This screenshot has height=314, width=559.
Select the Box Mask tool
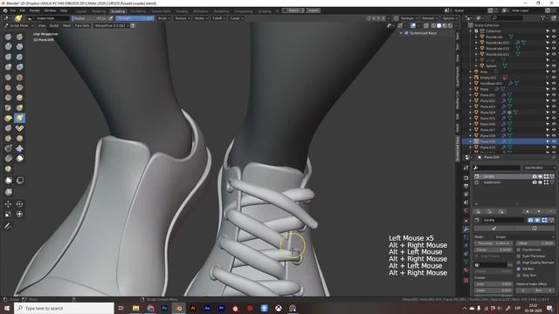coord(8,181)
